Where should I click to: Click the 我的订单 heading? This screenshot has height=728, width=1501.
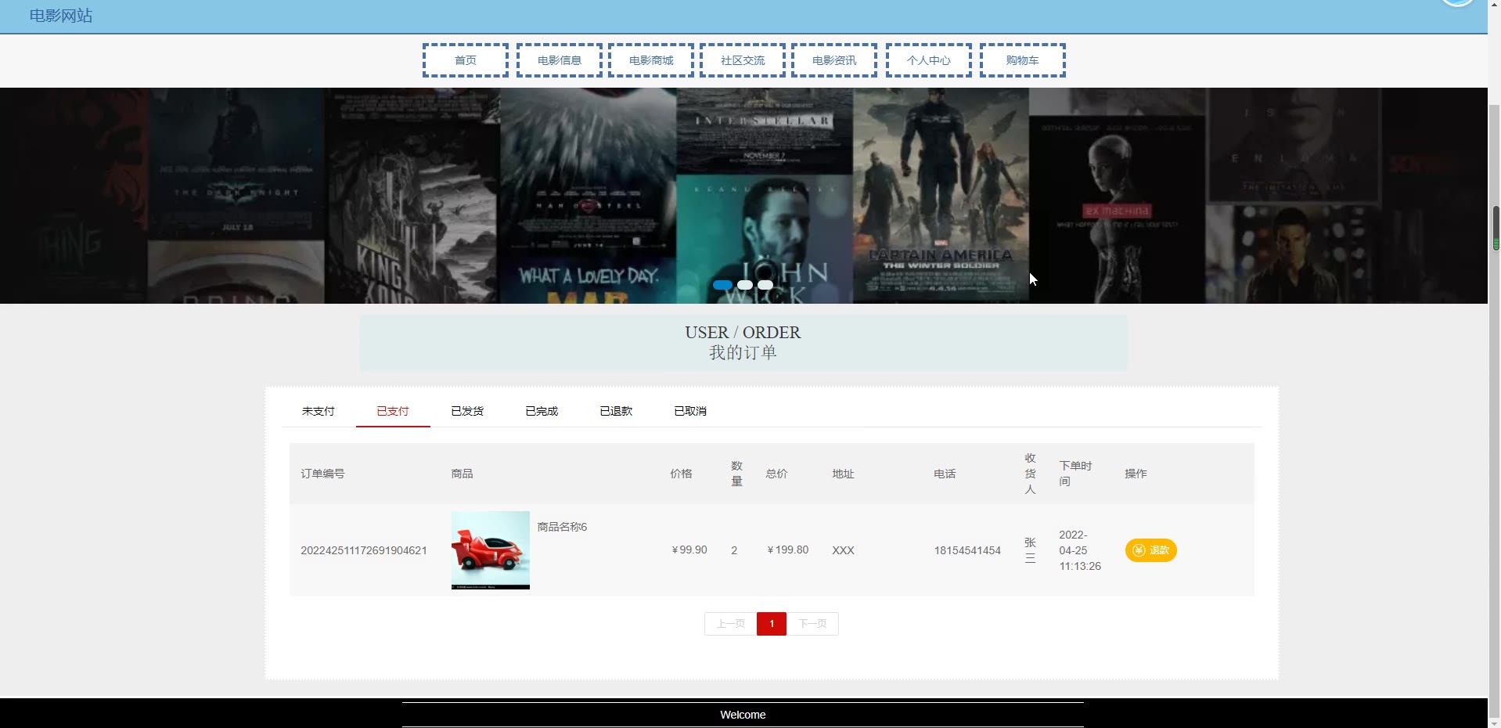coord(743,353)
